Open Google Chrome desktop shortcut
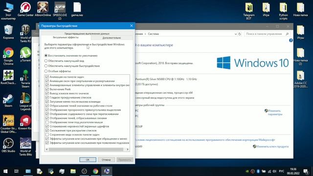 (x=8, y=56)
